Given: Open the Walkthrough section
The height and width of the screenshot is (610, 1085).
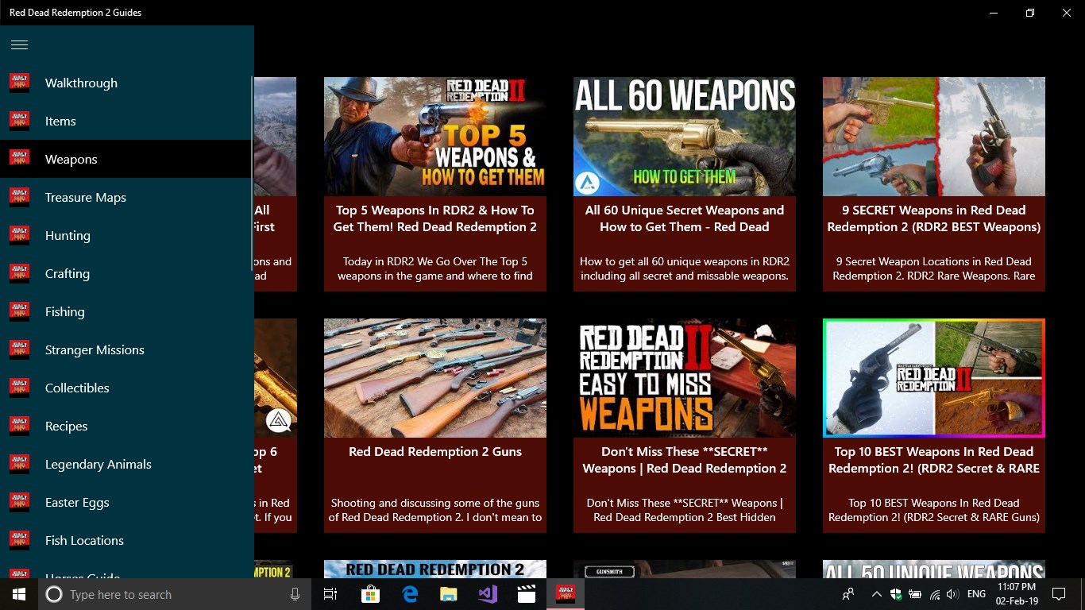Looking at the screenshot, I should (125, 83).
